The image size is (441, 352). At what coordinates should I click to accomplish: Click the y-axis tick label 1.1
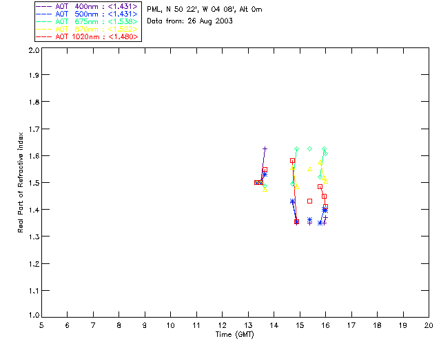pyautogui.click(x=34, y=291)
